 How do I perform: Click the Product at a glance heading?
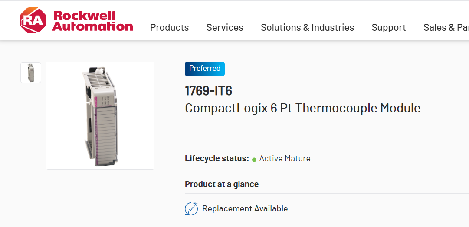[x=222, y=184]
